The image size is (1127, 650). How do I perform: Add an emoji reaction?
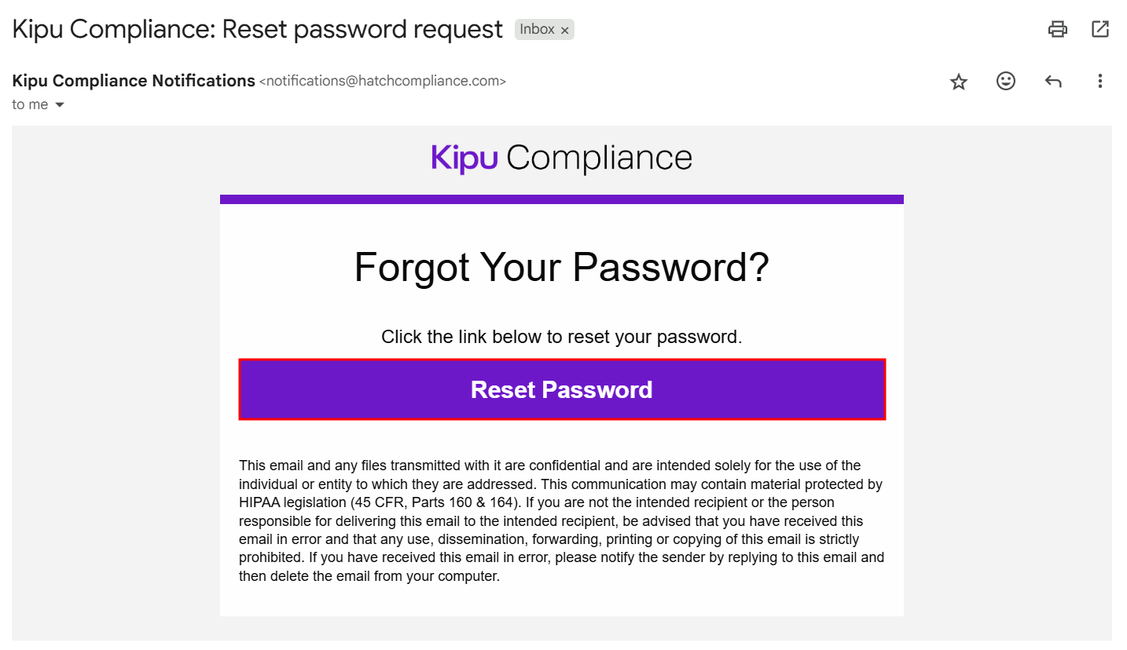[1006, 81]
